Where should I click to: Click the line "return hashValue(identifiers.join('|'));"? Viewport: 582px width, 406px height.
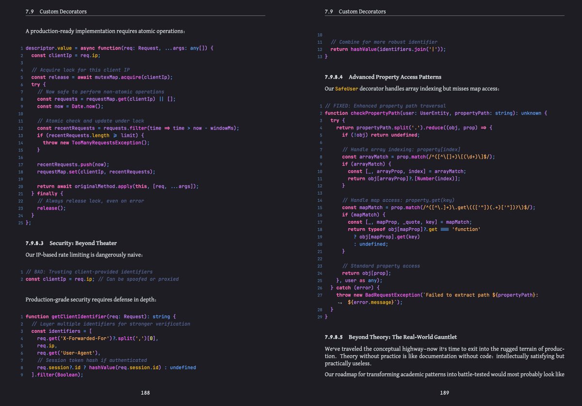[x=388, y=49]
